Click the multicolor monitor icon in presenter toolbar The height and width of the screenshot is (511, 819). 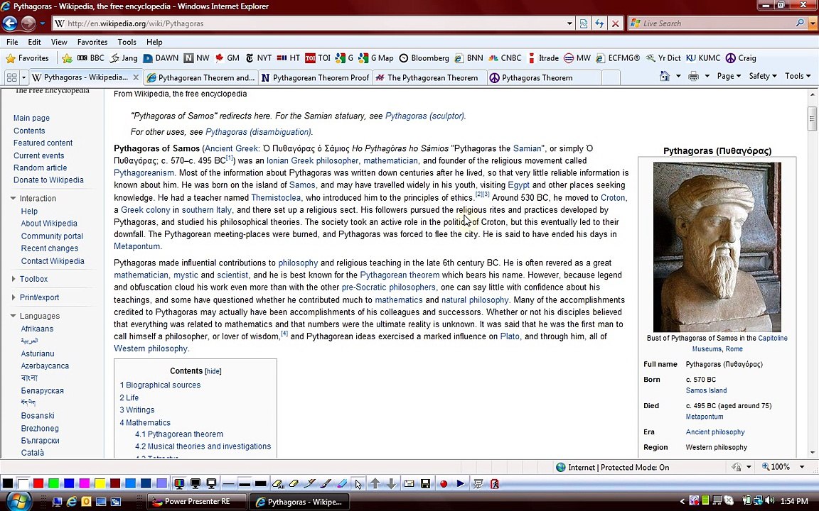pos(179,484)
